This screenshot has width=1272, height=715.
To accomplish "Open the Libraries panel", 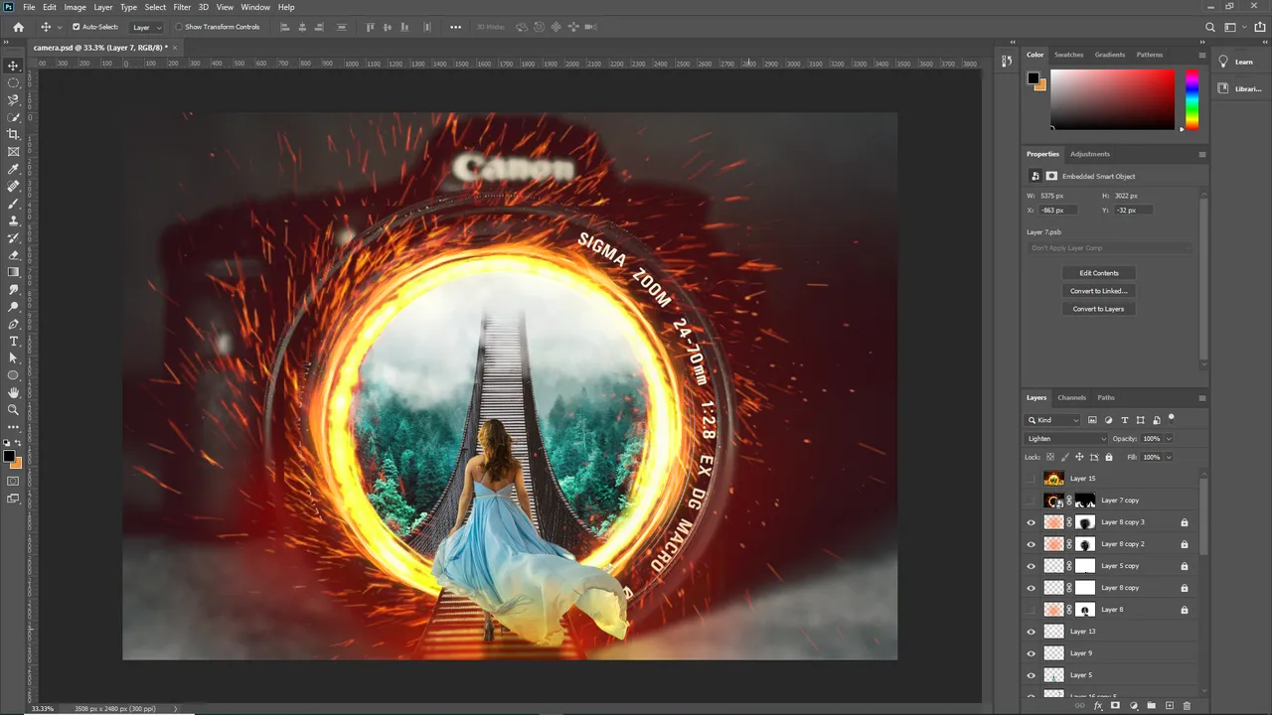I will point(1238,88).
